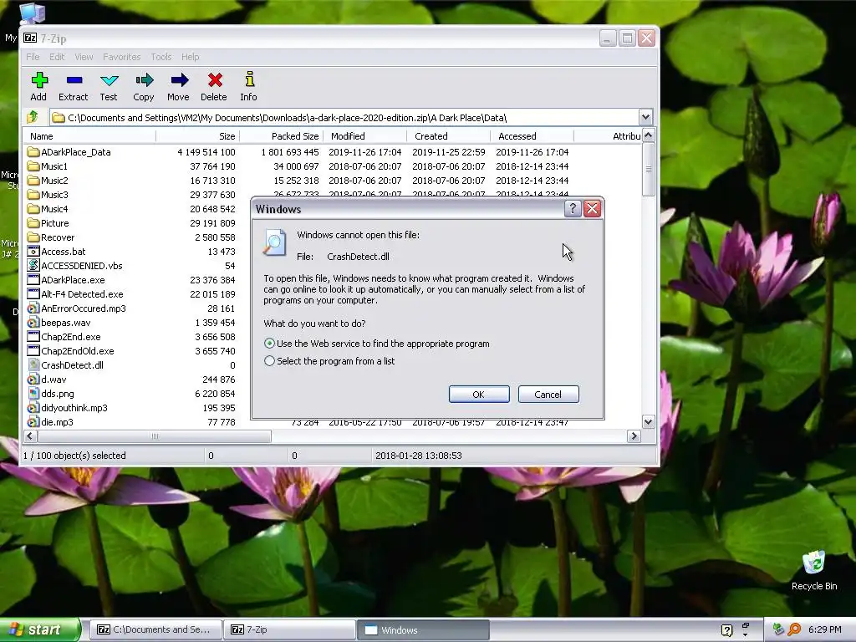Select the Alt-F4 Detected.exe row

click(x=131, y=293)
